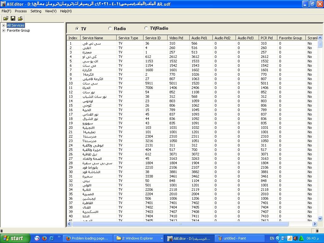Sort by Service Name column header
Viewport: 324px width, 243px height.
tap(98, 38)
